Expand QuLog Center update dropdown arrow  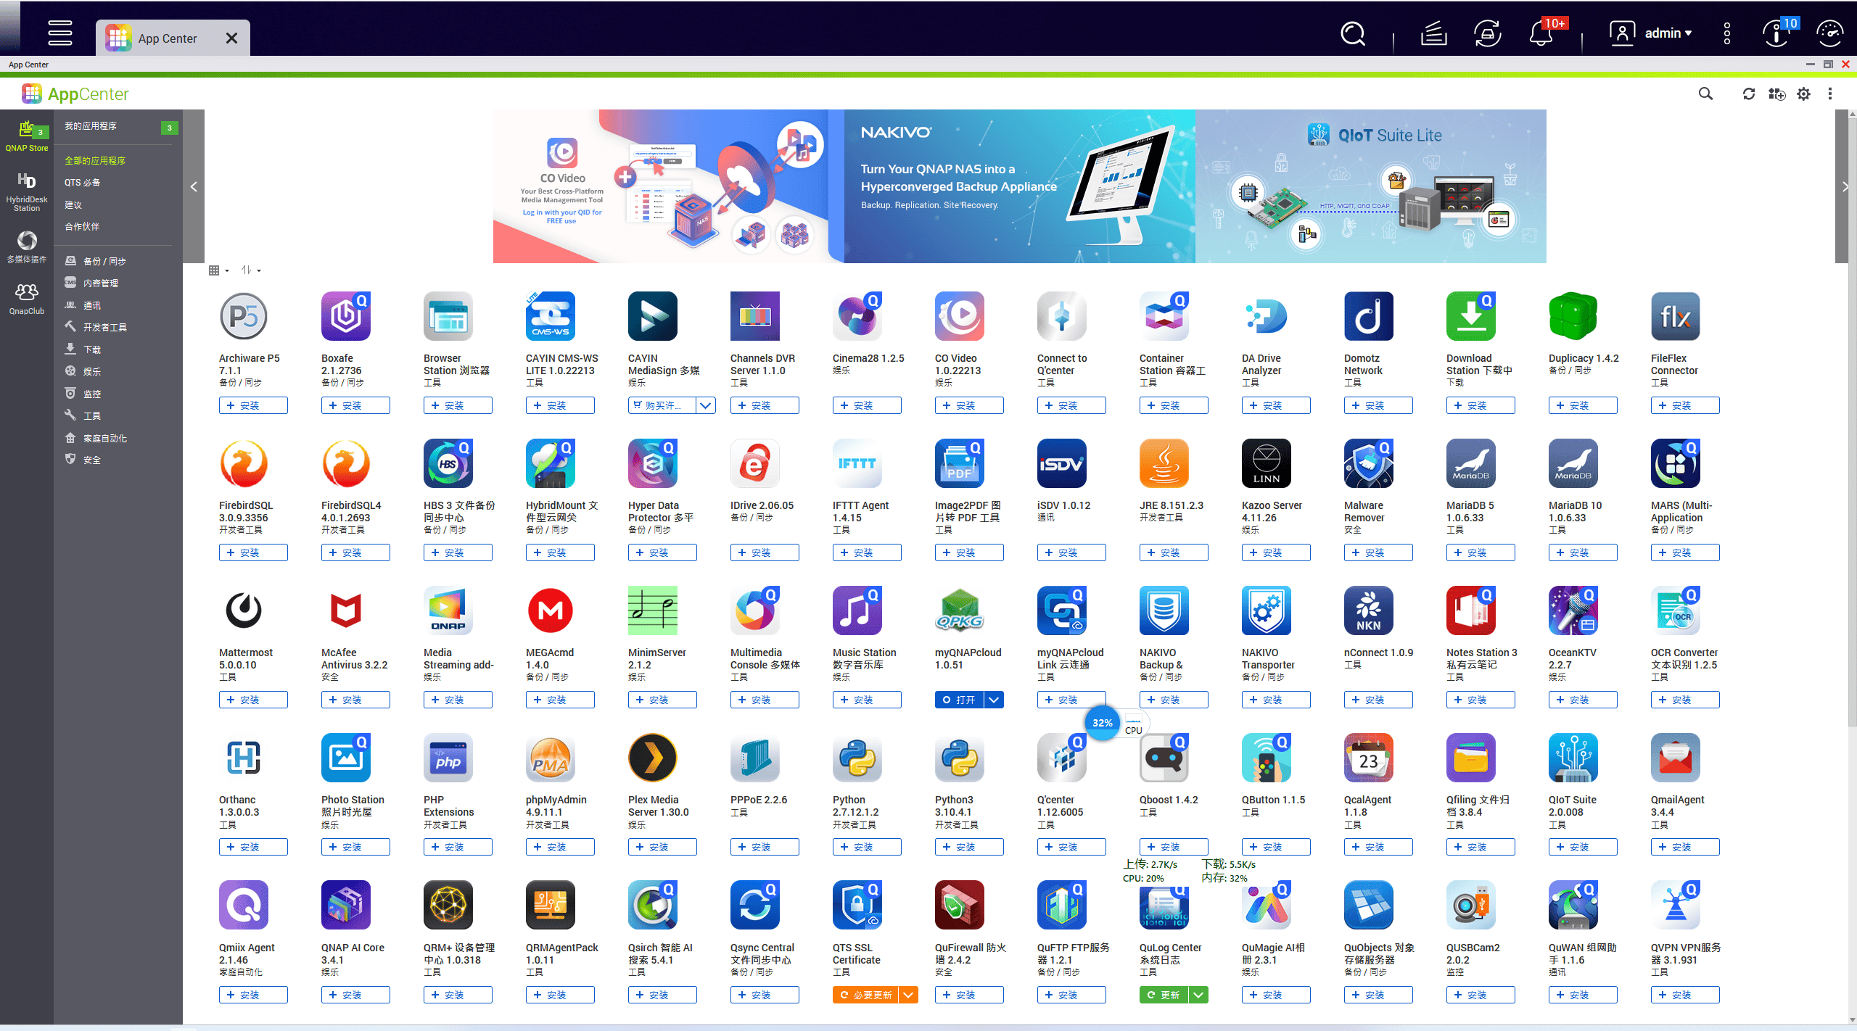click(1199, 995)
